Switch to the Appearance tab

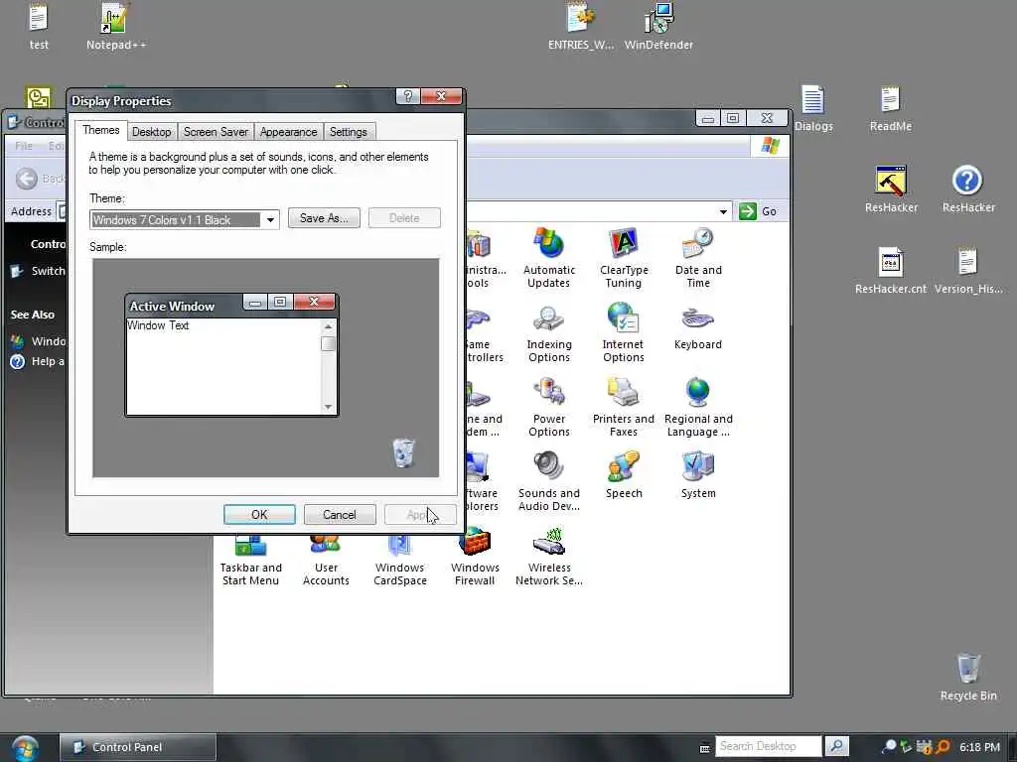pos(288,132)
